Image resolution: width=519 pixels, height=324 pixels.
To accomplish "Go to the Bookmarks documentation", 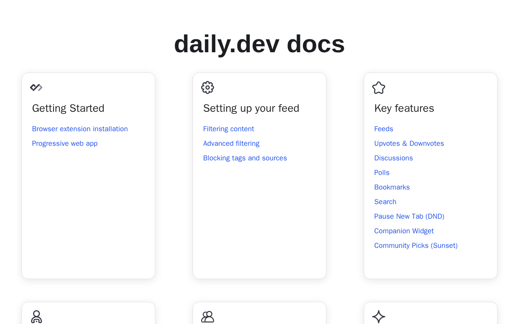I will [x=392, y=187].
